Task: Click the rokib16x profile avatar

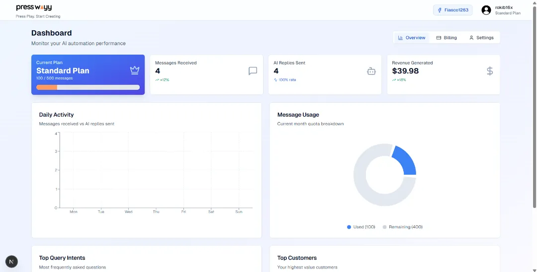Action: coord(486,10)
